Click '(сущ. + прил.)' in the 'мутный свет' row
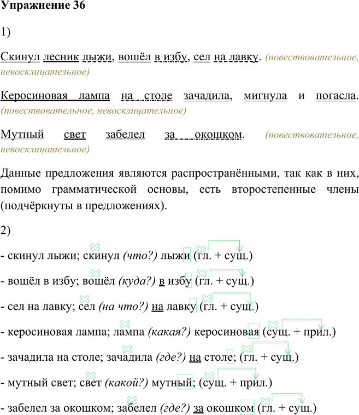 coord(236,383)
